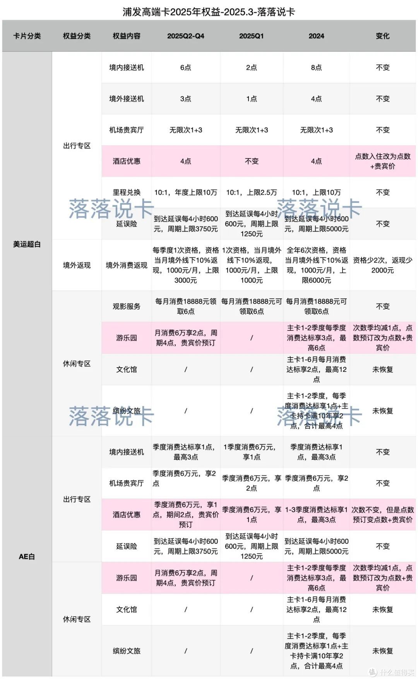
Task: Select 境外消费返现 row label
Action: tap(127, 265)
